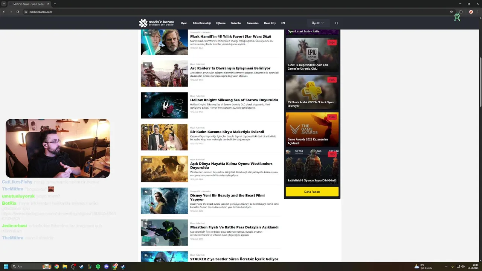Show hidden system tray icons
The width and height of the screenshot is (482, 271).
(446, 266)
